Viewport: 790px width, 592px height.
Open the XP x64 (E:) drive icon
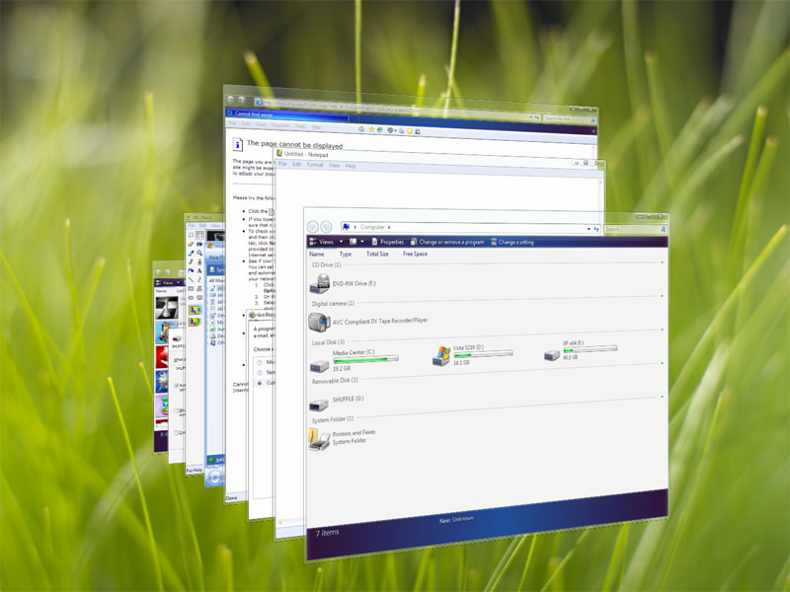552,355
